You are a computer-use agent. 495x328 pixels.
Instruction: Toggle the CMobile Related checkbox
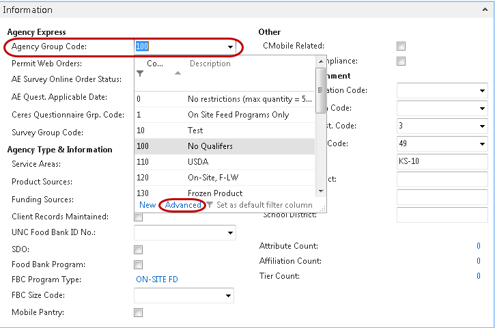point(401,46)
